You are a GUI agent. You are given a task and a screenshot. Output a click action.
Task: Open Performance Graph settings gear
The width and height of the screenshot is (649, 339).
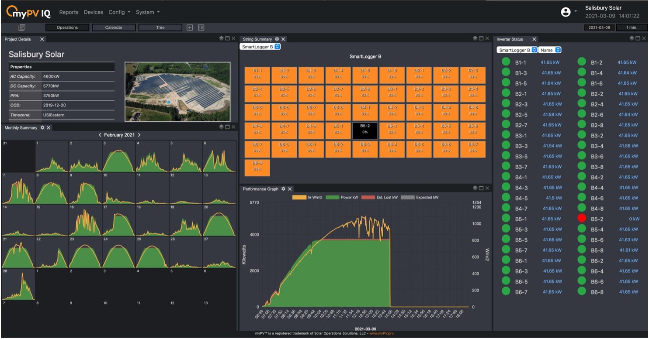(x=283, y=189)
